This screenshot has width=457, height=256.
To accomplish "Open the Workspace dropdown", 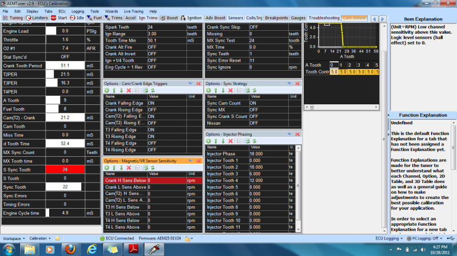I will coord(14,238).
